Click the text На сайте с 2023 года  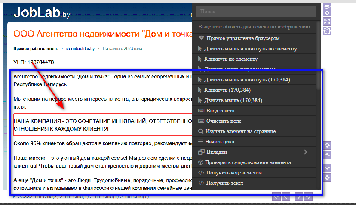point(123,49)
